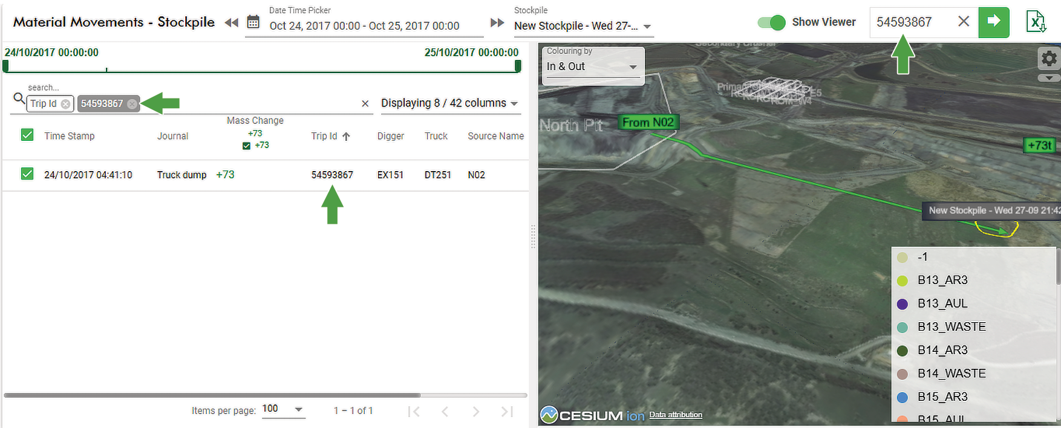Viewport: 1061px width, 428px height.
Task: Open viewer settings gear icon
Action: tap(1049, 59)
